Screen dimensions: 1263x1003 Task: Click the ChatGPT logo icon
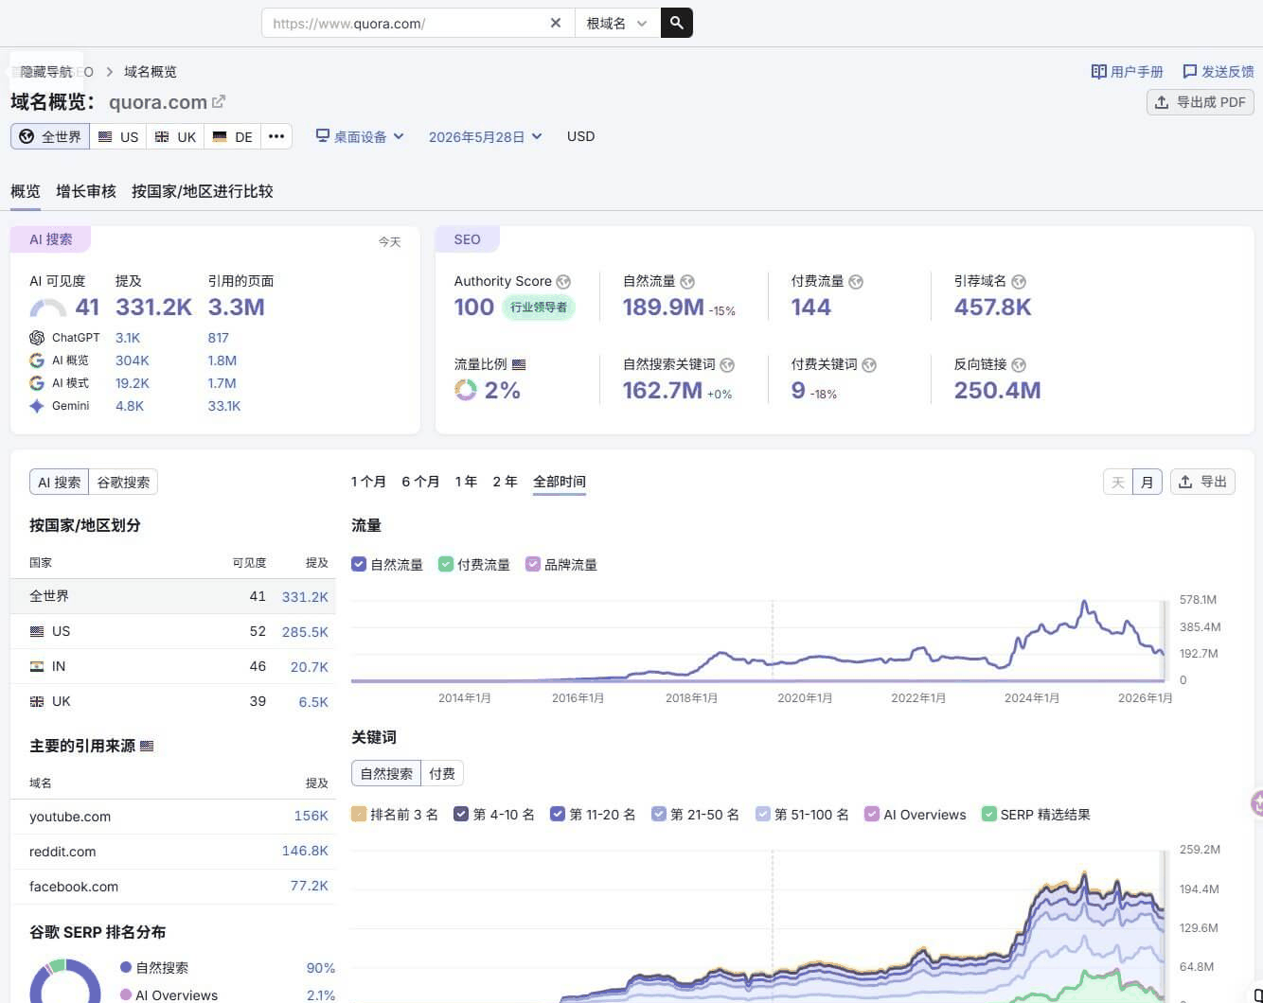coord(37,338)
